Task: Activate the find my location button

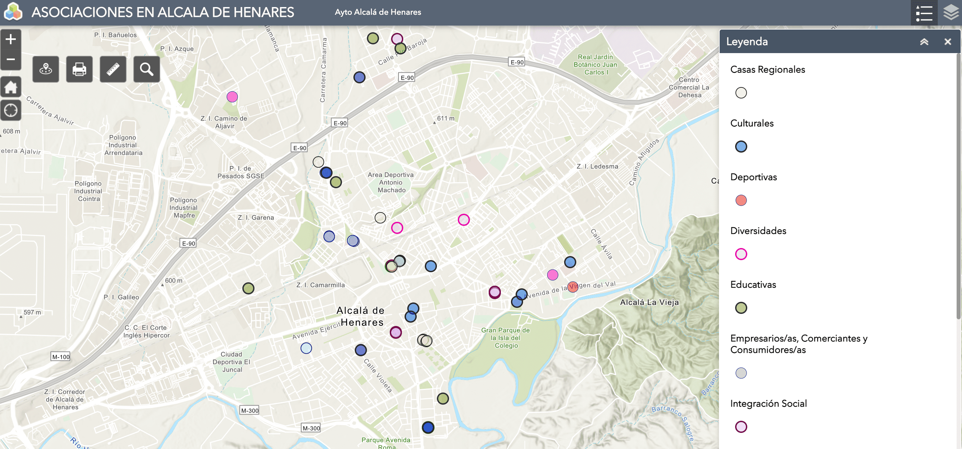Action: click(x=10, y=110)
